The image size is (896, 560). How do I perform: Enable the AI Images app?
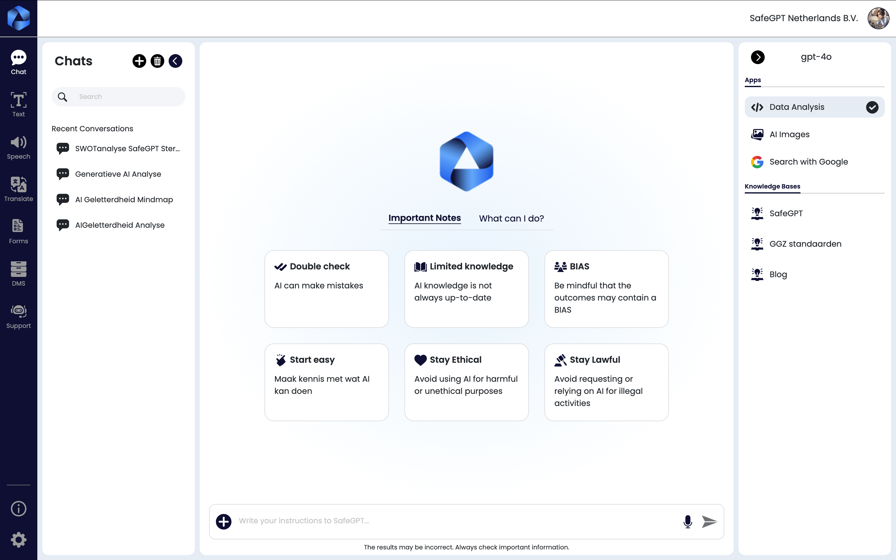pyautogui.click(x=789, y=134)
